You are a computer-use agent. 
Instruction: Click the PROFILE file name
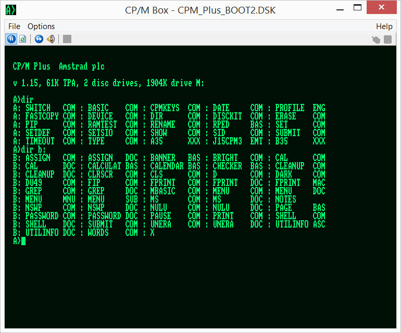[x=290, y=108]
